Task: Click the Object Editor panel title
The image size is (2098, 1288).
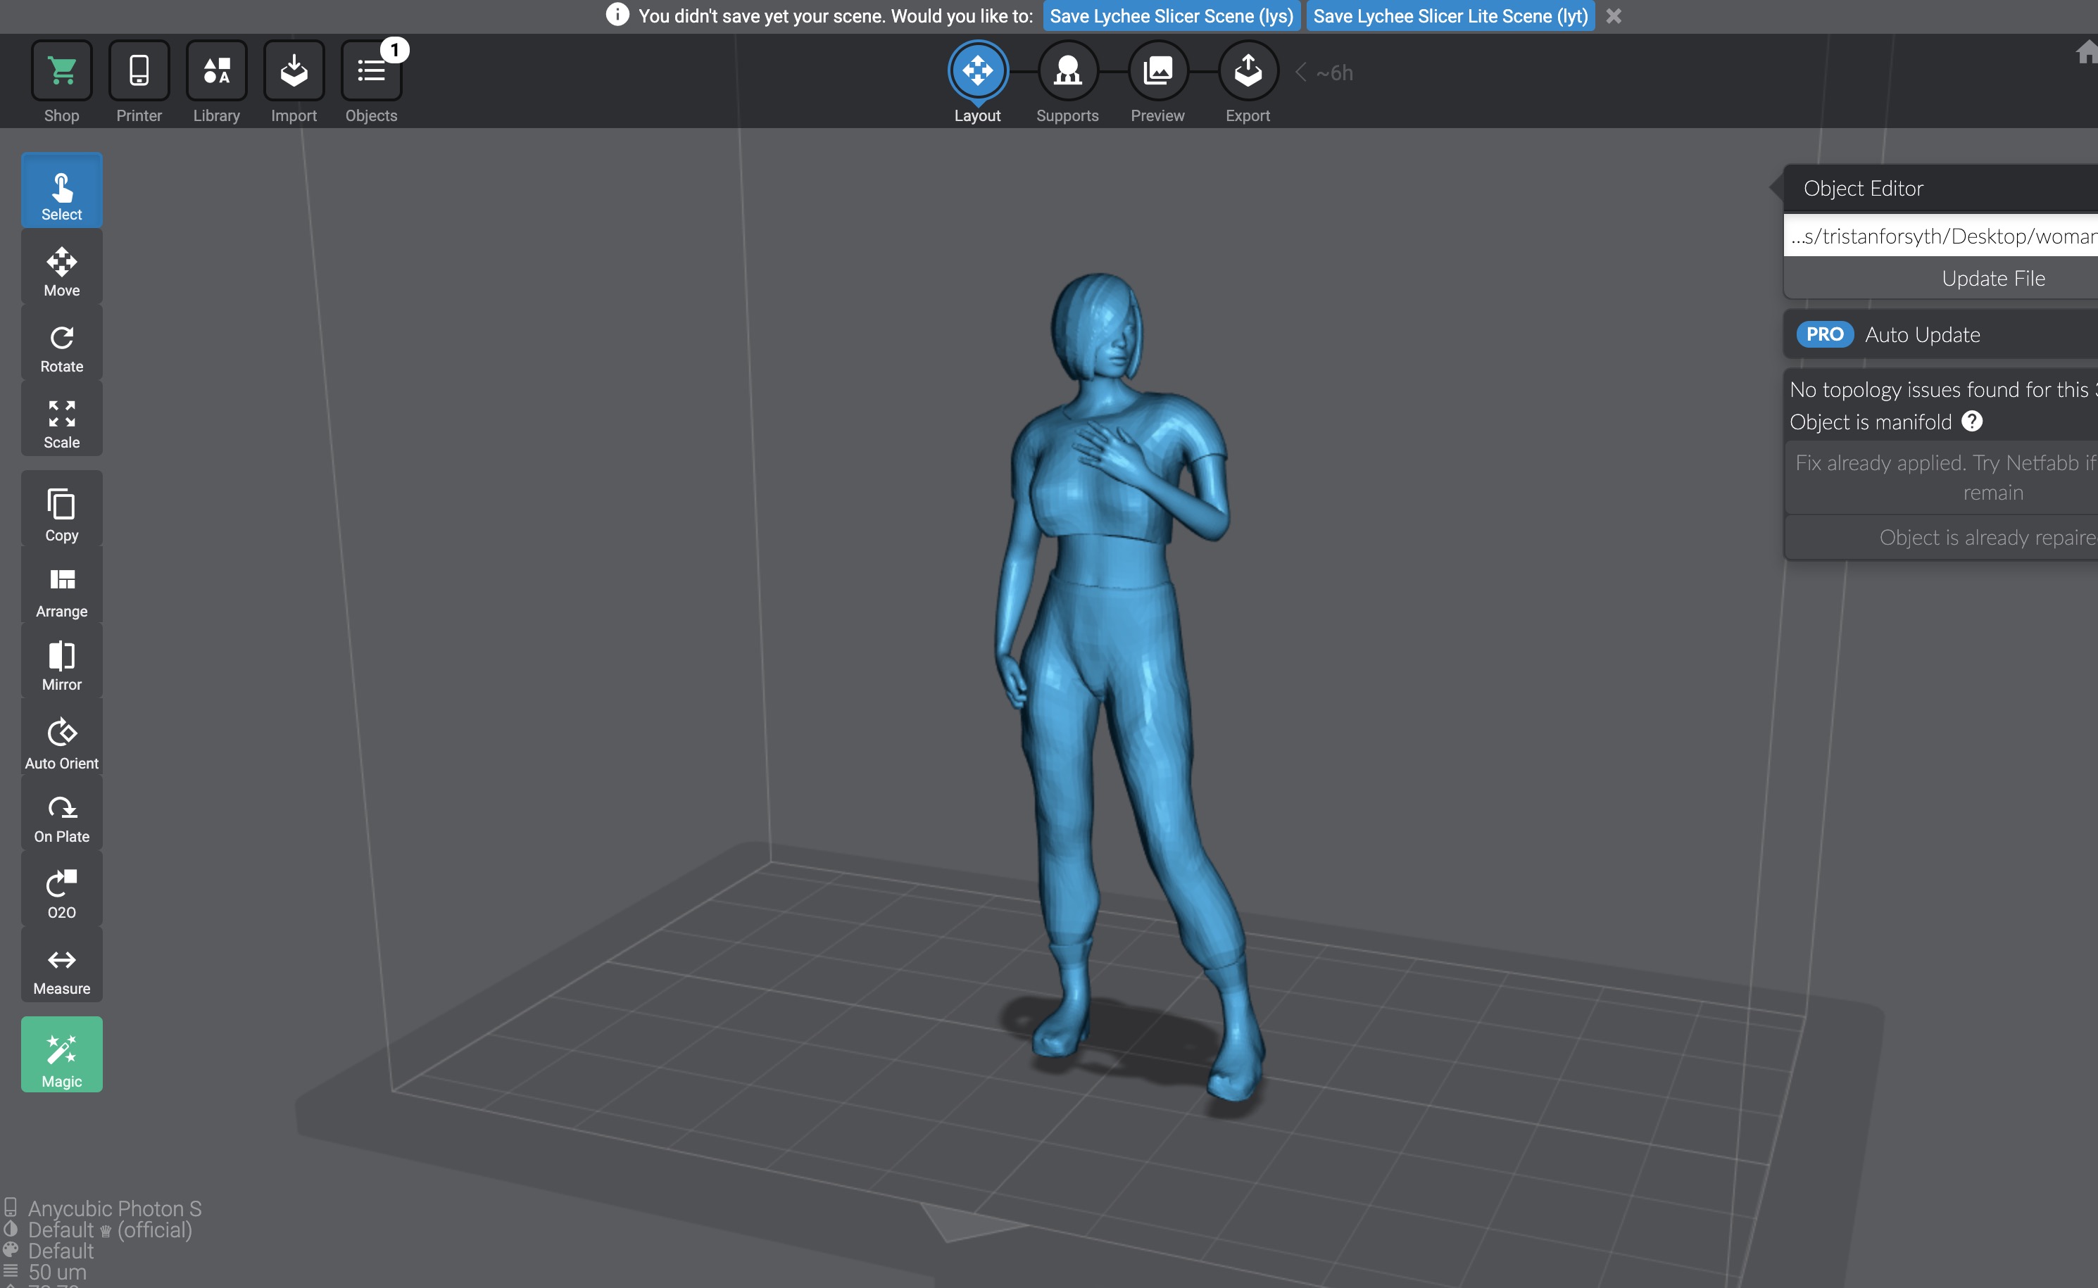Action: [1864, 188]
